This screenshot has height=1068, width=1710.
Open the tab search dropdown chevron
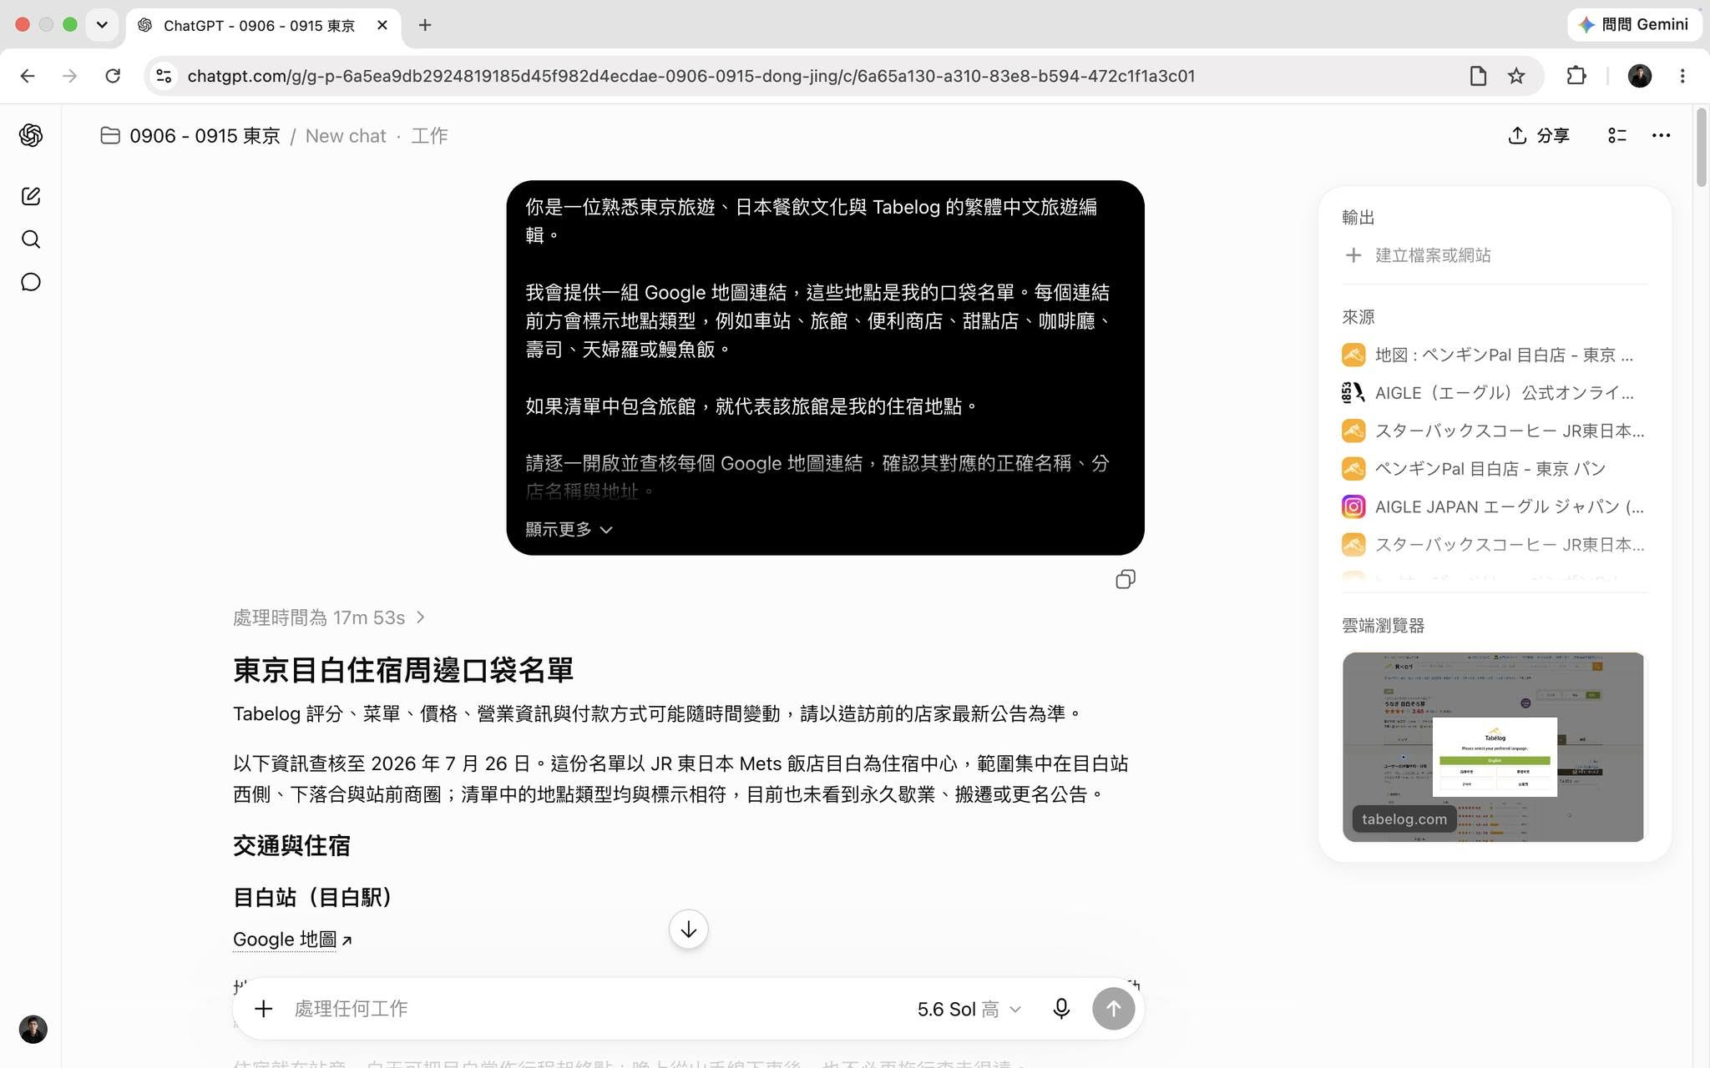(x=102, y=25)
